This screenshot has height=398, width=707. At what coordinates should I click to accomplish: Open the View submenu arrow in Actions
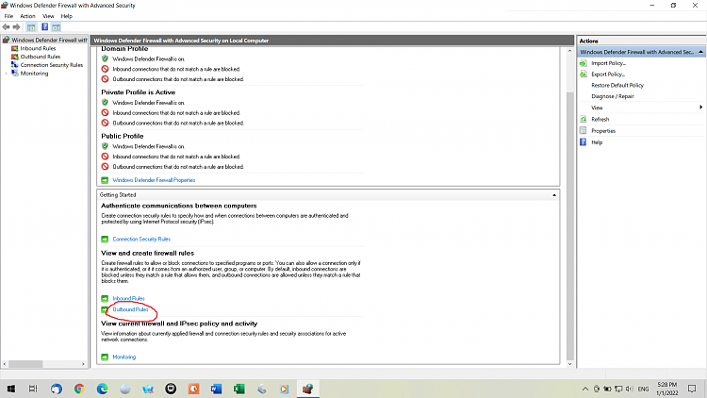(700, 108)
